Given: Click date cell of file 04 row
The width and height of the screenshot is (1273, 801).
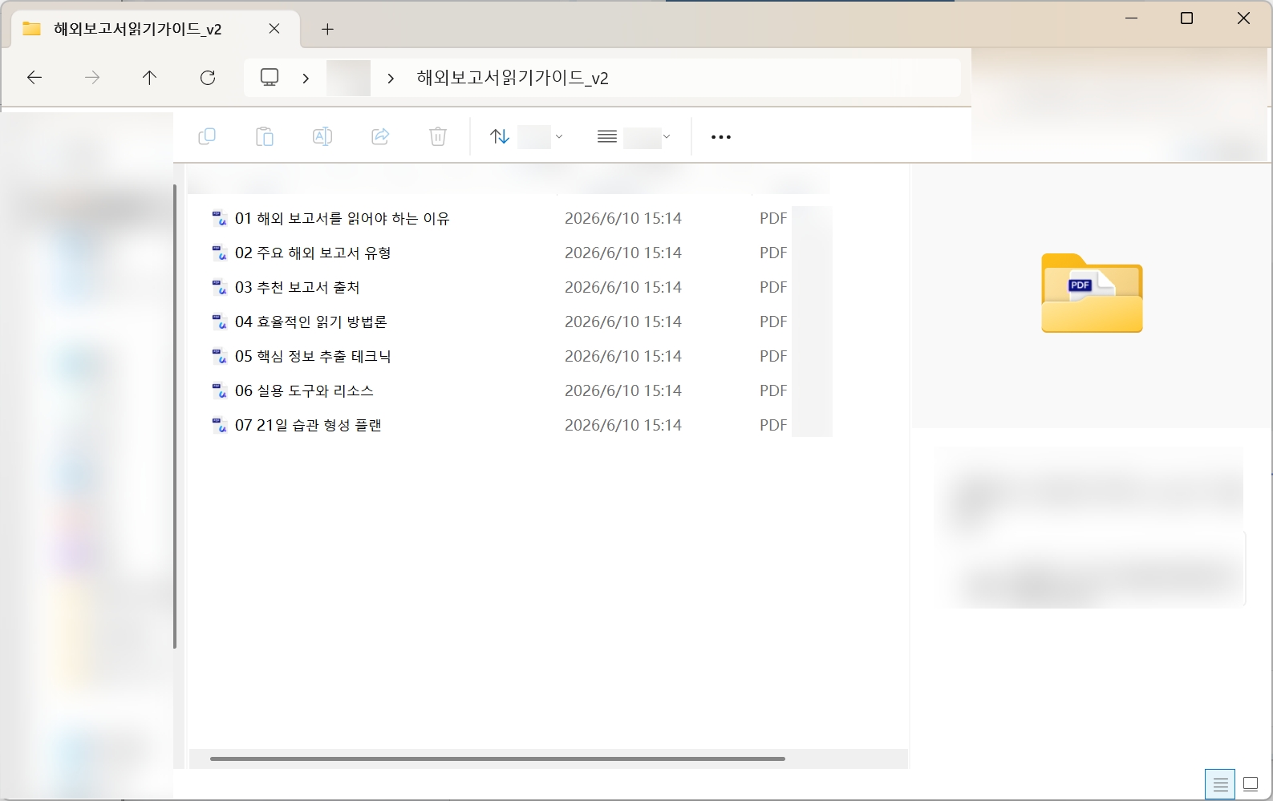Looking at the screenshot, I should point(623,322).
